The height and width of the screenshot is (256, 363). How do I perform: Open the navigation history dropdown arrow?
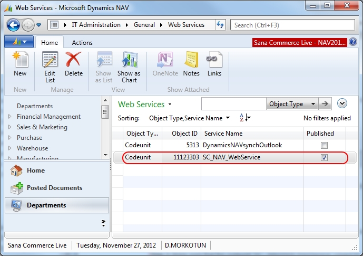point(39,25)
